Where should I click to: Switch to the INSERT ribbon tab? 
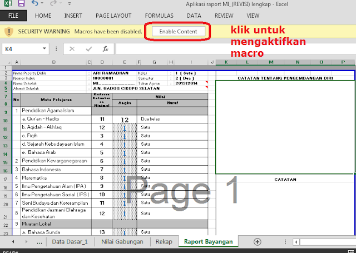tap(73, 16)
